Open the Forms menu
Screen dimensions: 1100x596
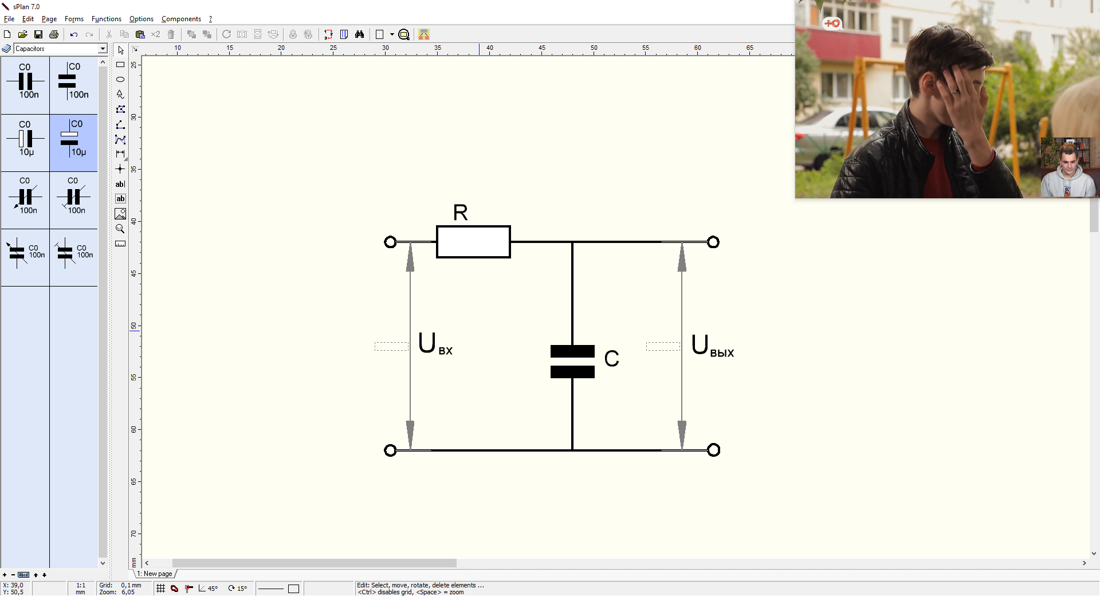tap(74, 19)
